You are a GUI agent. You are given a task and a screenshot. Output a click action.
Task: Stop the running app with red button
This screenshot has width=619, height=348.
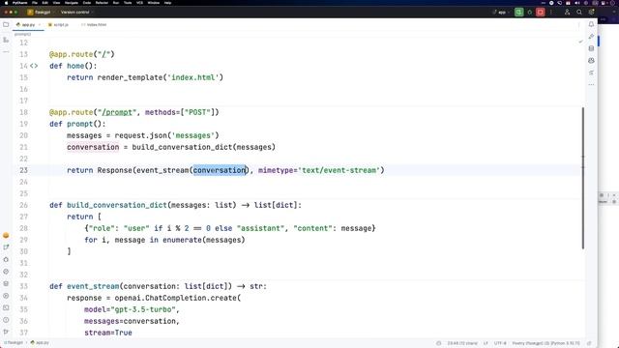click(541, 13)
